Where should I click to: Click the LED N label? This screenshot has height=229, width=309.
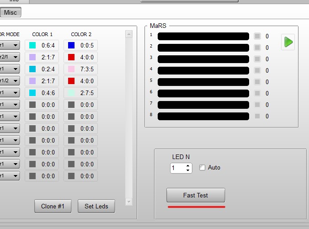tap(181, 157)
